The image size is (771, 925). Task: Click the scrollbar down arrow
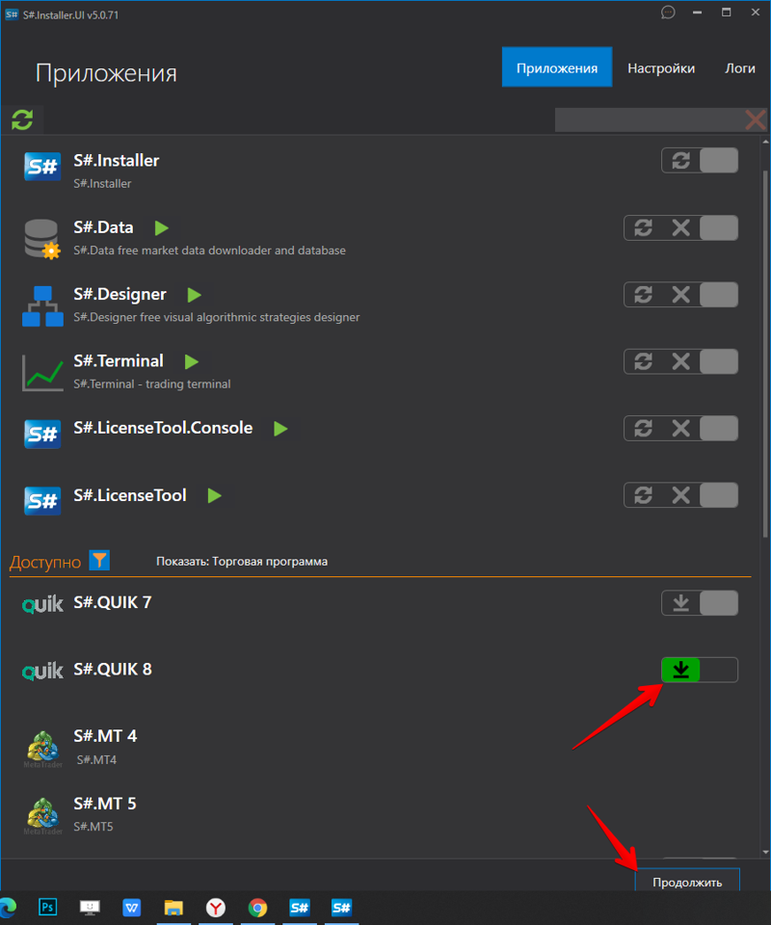tap(765, 852)
